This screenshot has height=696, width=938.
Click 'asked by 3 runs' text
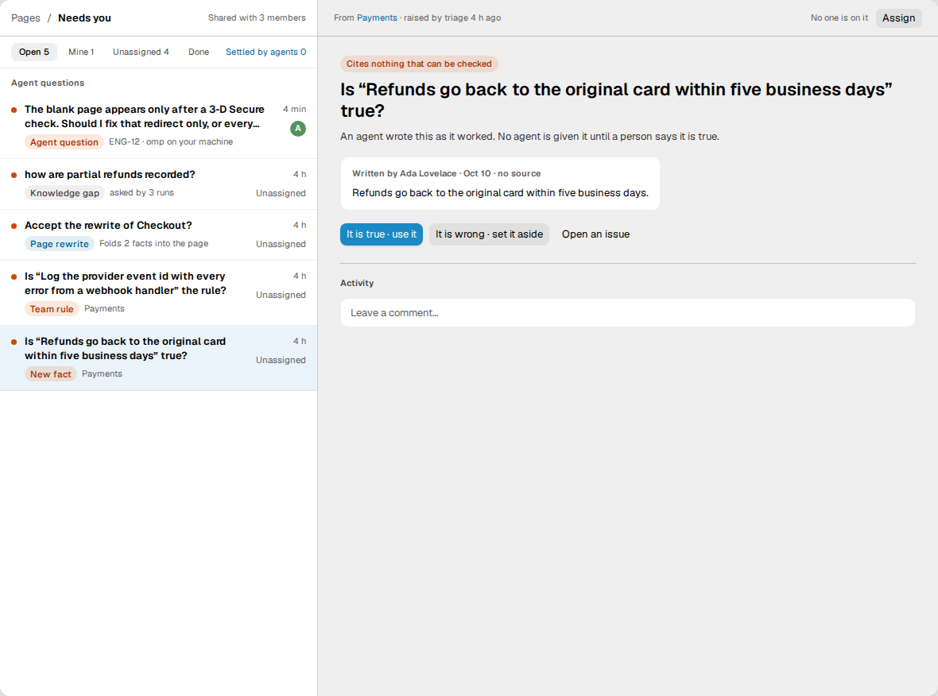click(141, 192)
